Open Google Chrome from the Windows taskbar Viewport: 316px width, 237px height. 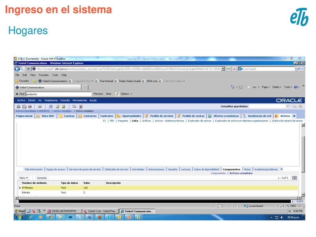51,217
